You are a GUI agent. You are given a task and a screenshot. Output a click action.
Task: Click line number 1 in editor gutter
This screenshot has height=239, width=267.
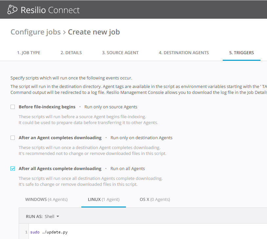(26, 232)
